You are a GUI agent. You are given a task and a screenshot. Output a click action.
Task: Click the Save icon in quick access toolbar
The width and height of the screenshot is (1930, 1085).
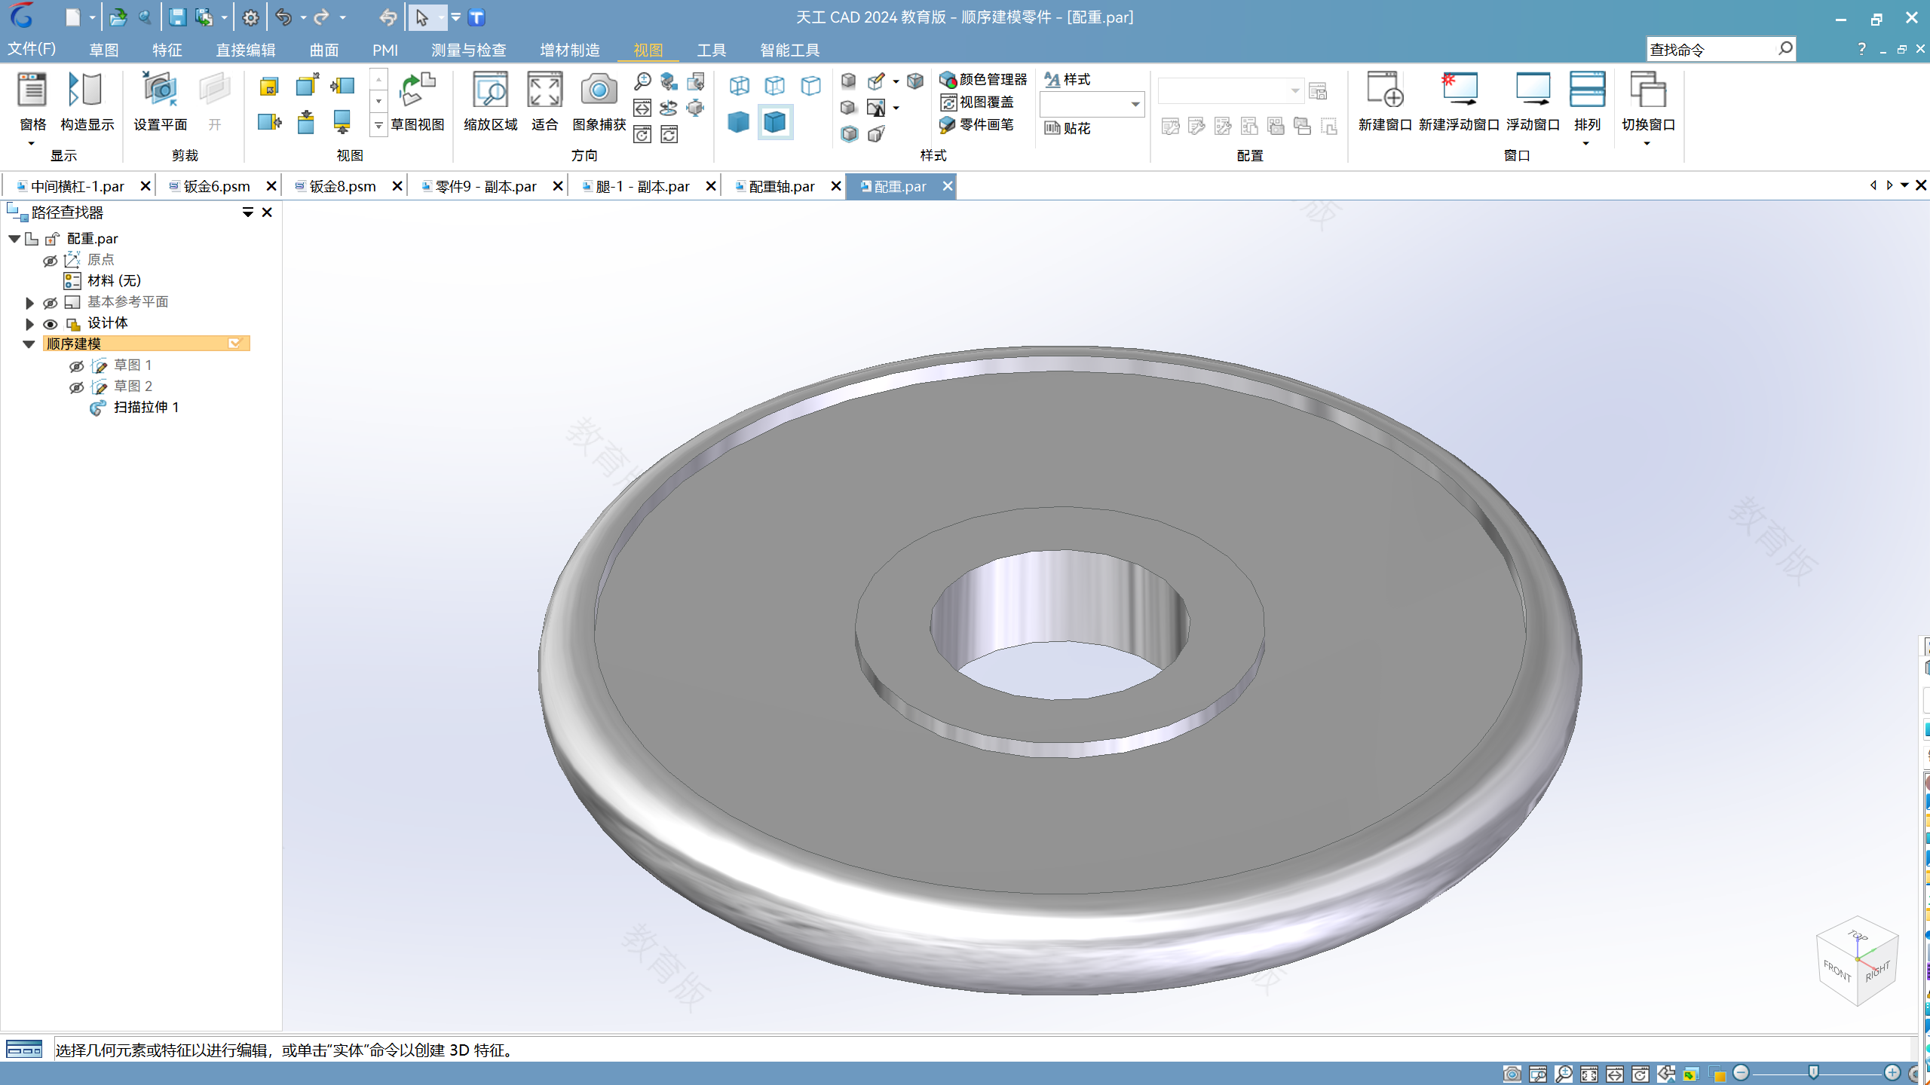pos(177,17)
